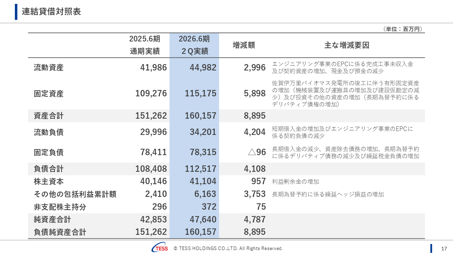This screenshot has height=255, width=453.
Task: Click the 株主資本 row label
Action: 50,181
